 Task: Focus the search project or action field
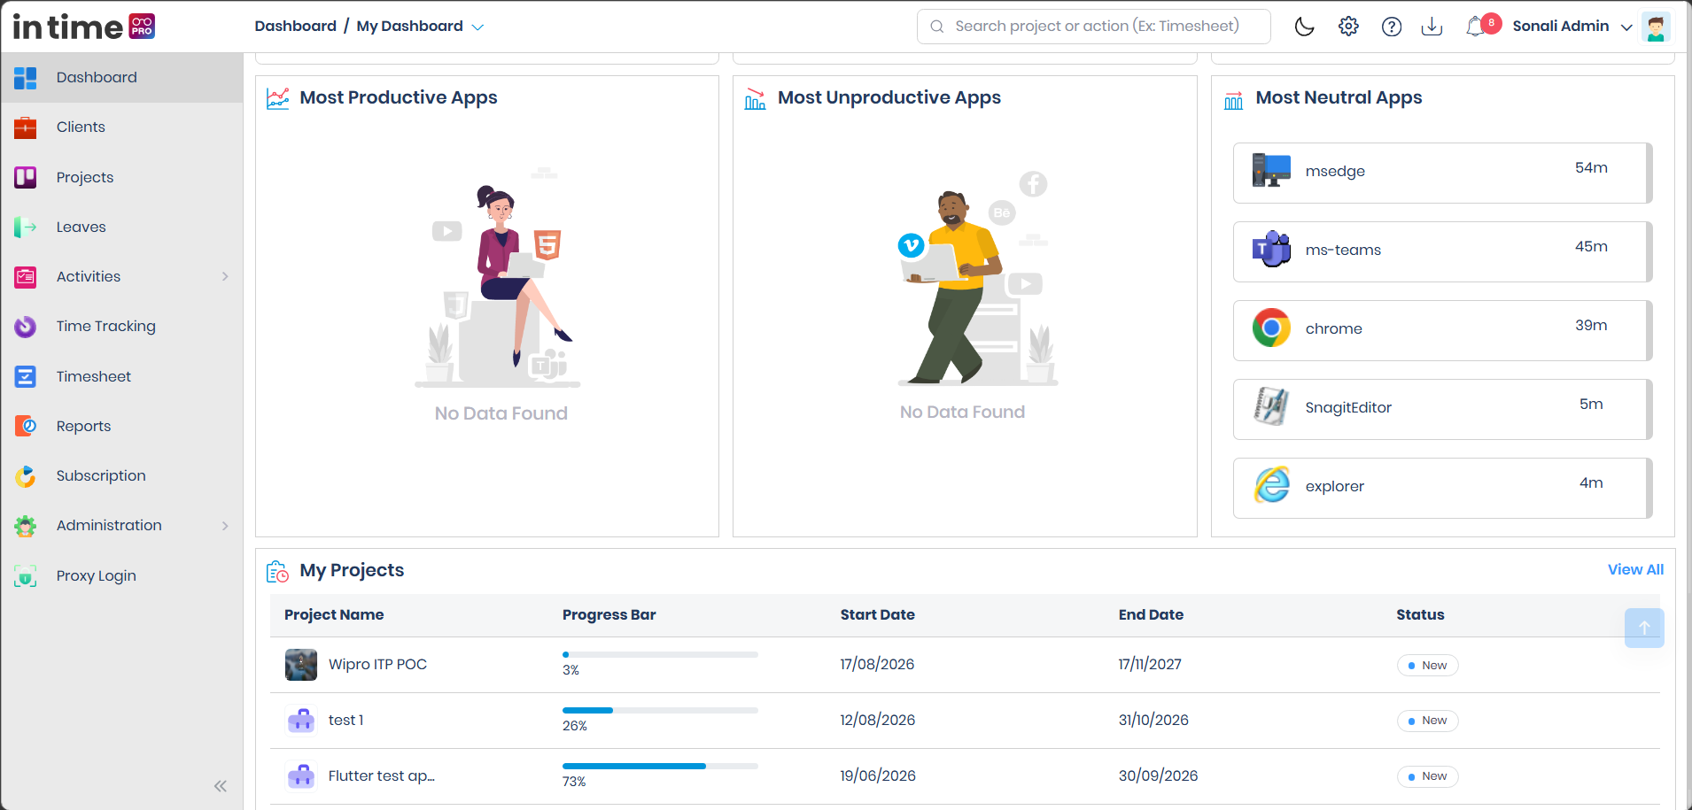(1093, 27)
